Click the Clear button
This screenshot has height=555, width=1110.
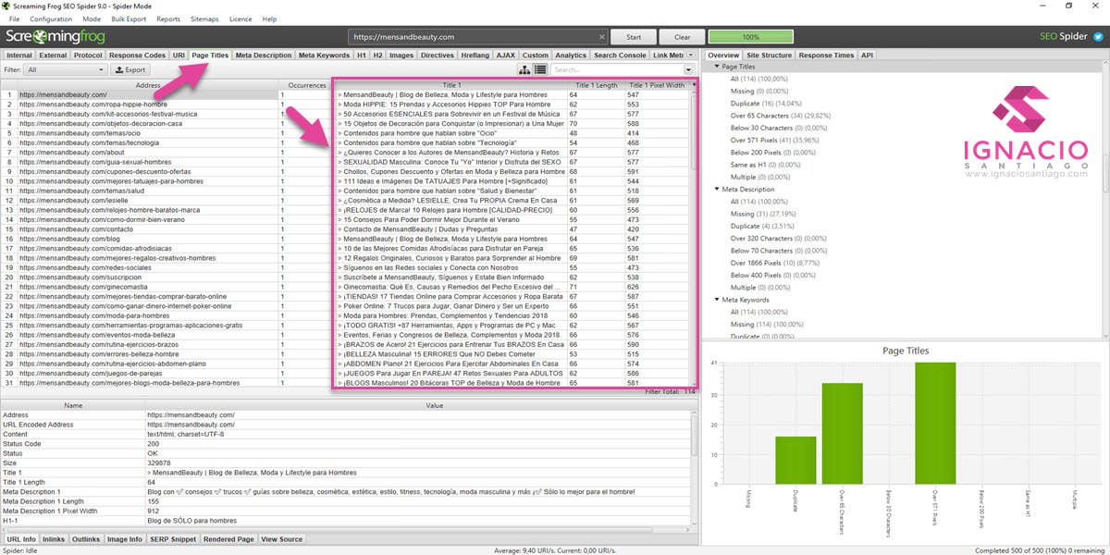click(683, 37)
